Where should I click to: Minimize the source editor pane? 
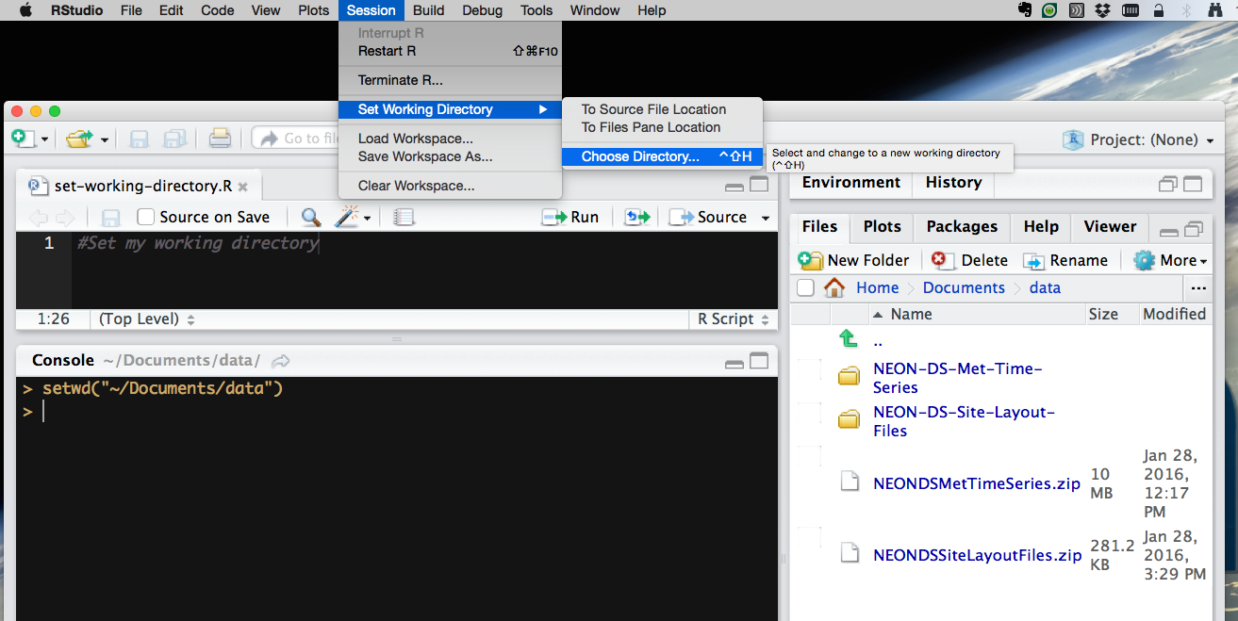click(735, 188)
